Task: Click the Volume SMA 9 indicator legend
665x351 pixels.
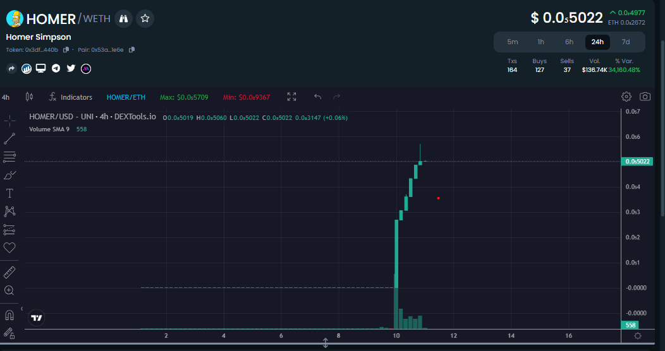Action: (49, 129)
